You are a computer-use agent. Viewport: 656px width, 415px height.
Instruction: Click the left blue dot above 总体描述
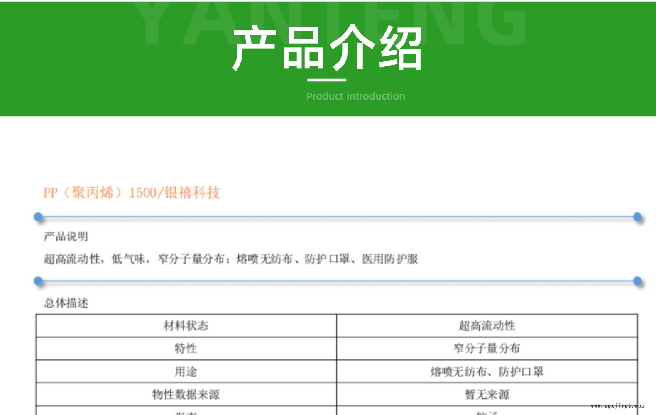pos(38,281)
